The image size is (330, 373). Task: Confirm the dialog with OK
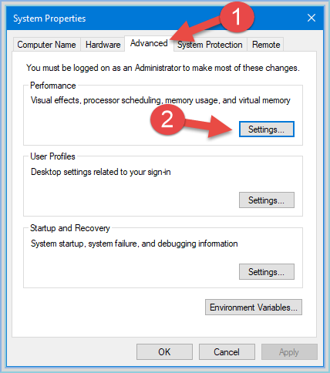pos(164,352)
